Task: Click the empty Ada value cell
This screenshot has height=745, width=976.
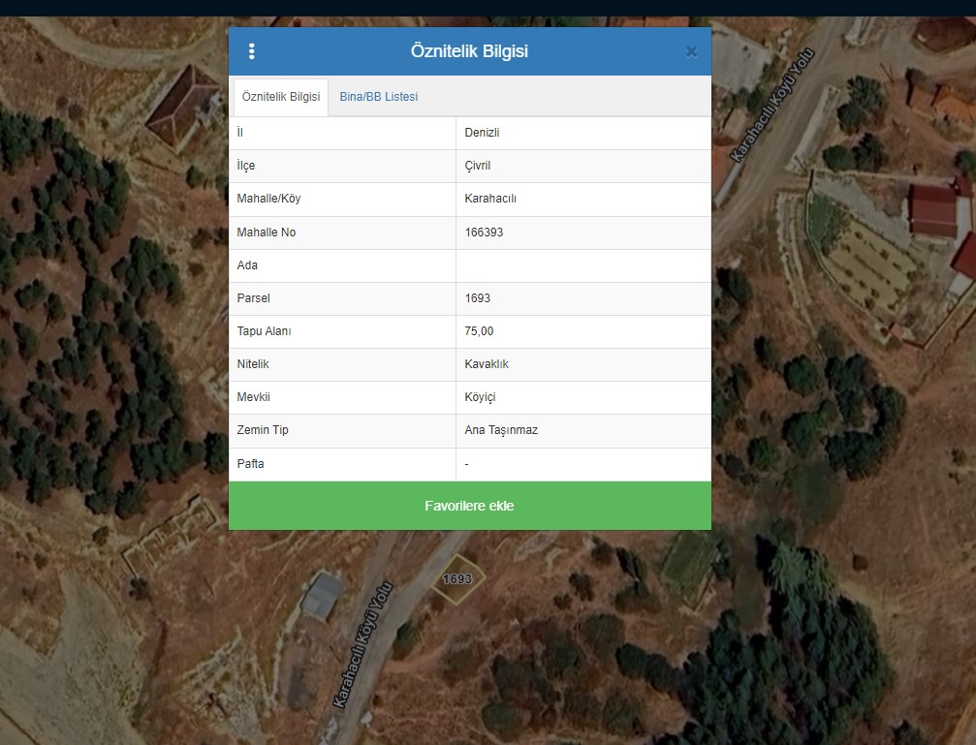Action: (x=582, y=265)
